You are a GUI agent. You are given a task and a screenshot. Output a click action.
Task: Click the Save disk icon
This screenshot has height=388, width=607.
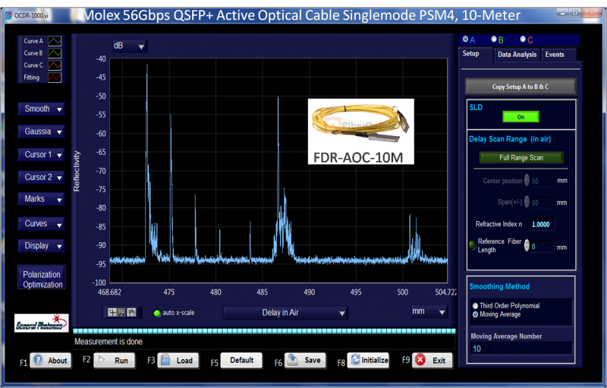coord(293,360)
